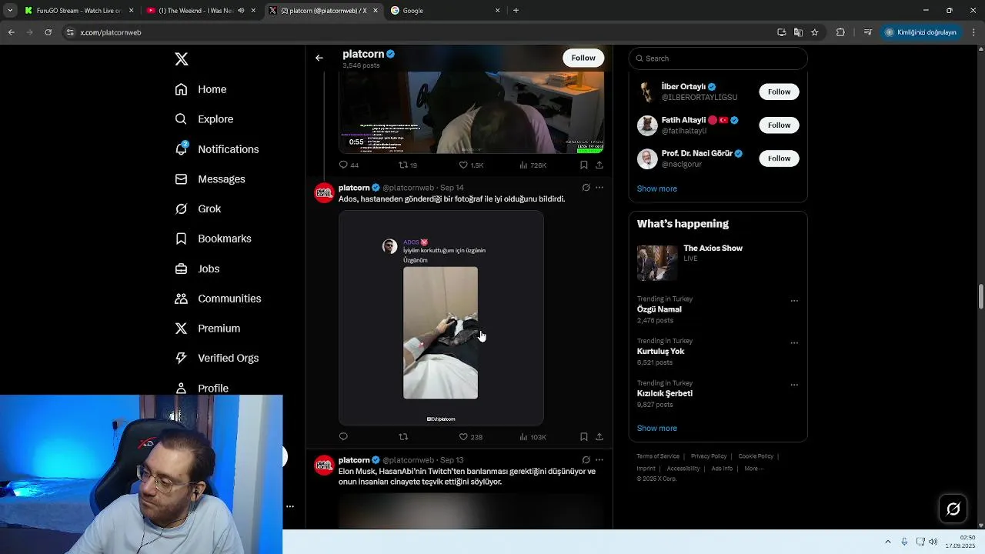Like the video post with 1.5K likes
The width and height of the screenshot is (985, 554).
coord(471,165)
